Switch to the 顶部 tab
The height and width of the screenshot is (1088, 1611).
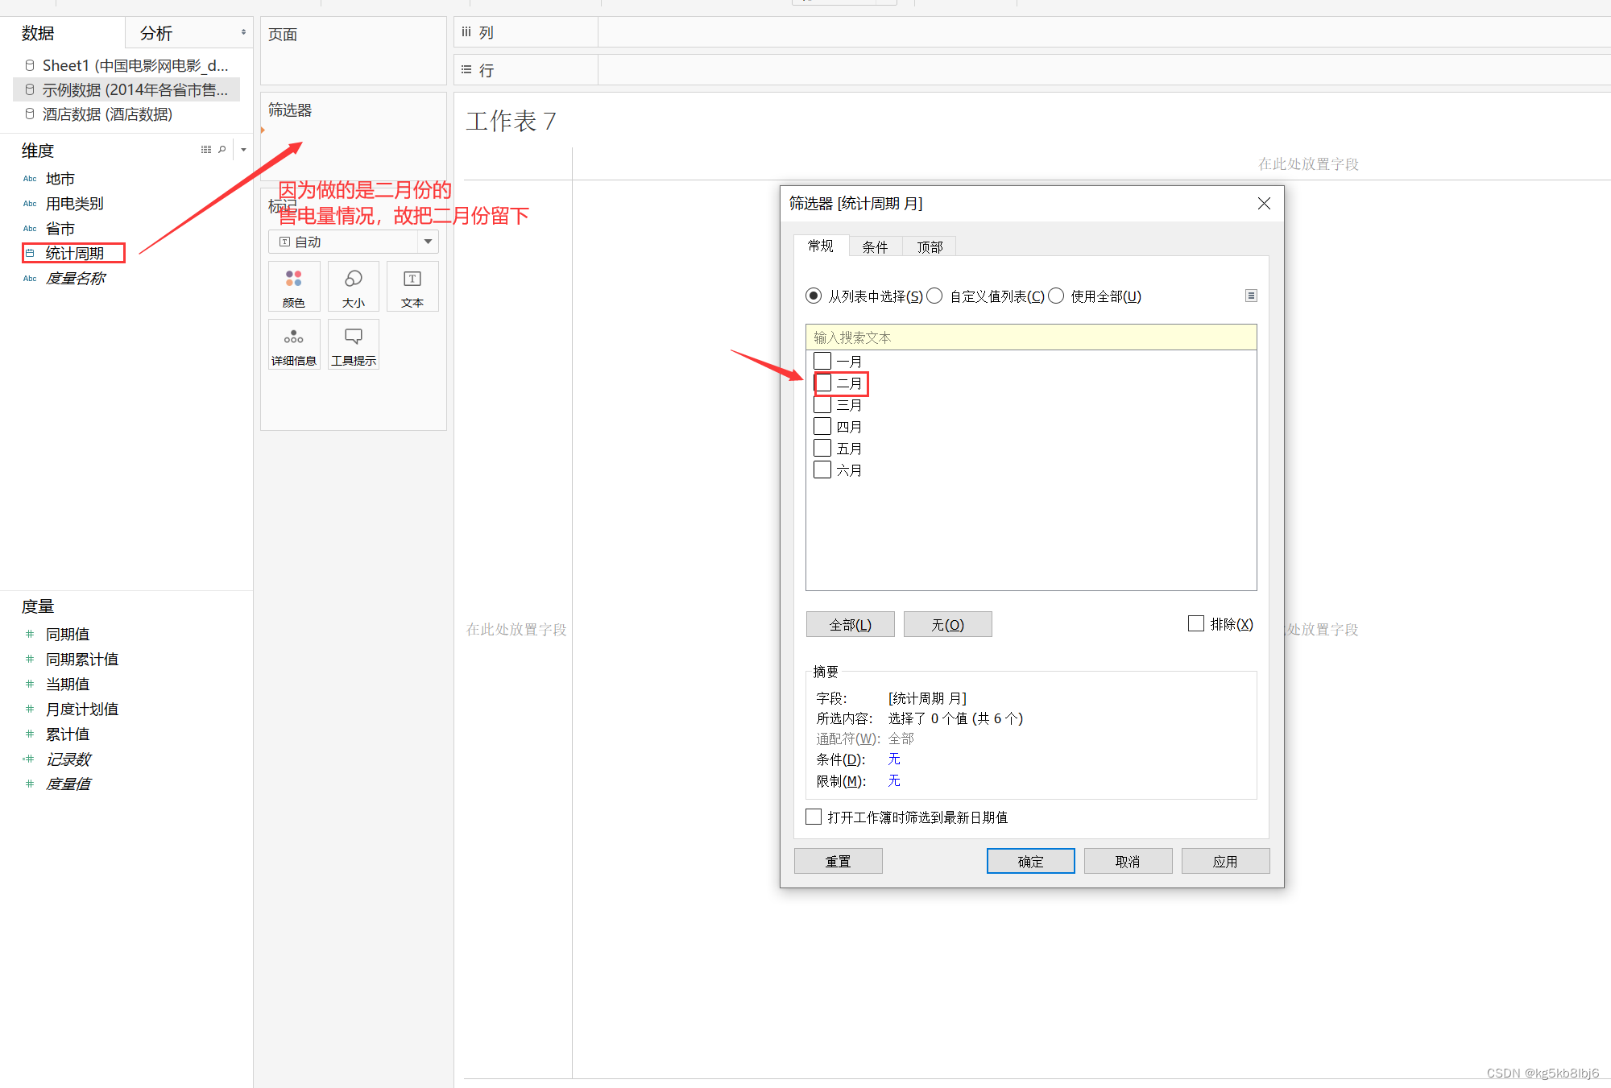click(x=930, y=247)
